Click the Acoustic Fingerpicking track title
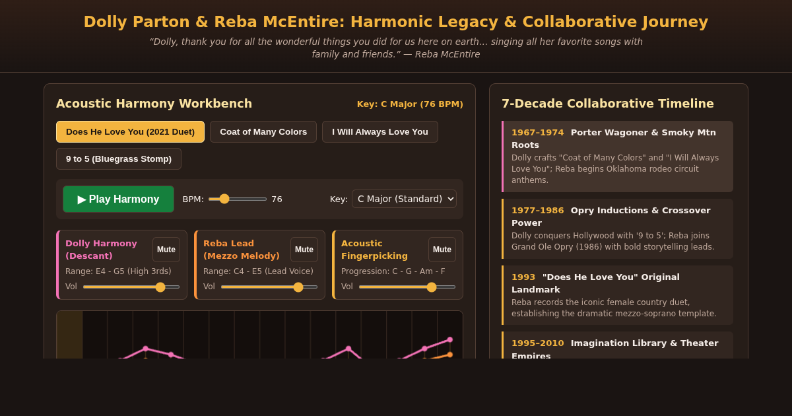The width and height of the screenshot is (792, 416). tap(374, 250)
